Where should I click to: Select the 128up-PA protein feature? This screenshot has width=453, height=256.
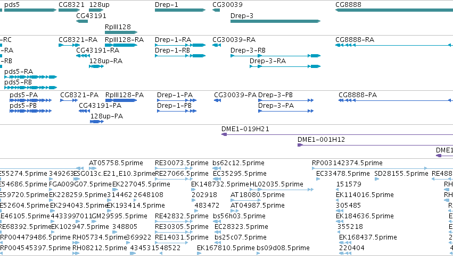point(97,122)
